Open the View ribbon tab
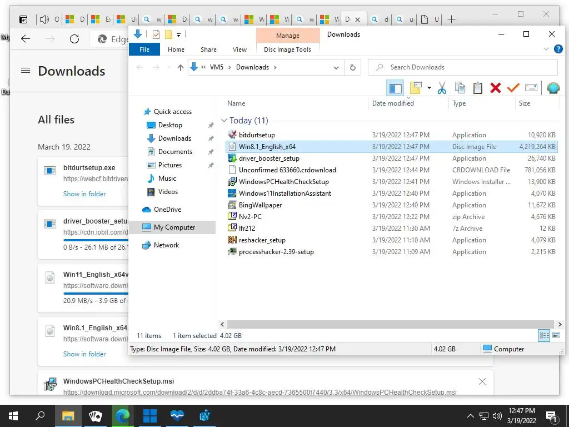Image resolution: width=569 pixels, height=427 pixels. tap(239, 49)
